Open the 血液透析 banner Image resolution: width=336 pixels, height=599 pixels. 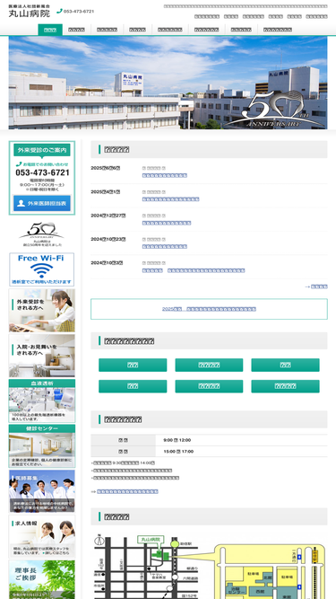42,401
